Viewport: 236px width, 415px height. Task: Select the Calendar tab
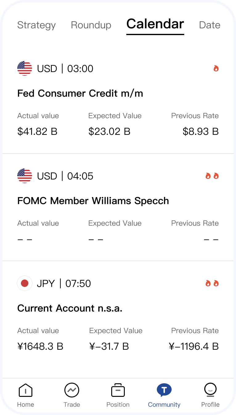(155, 24)
